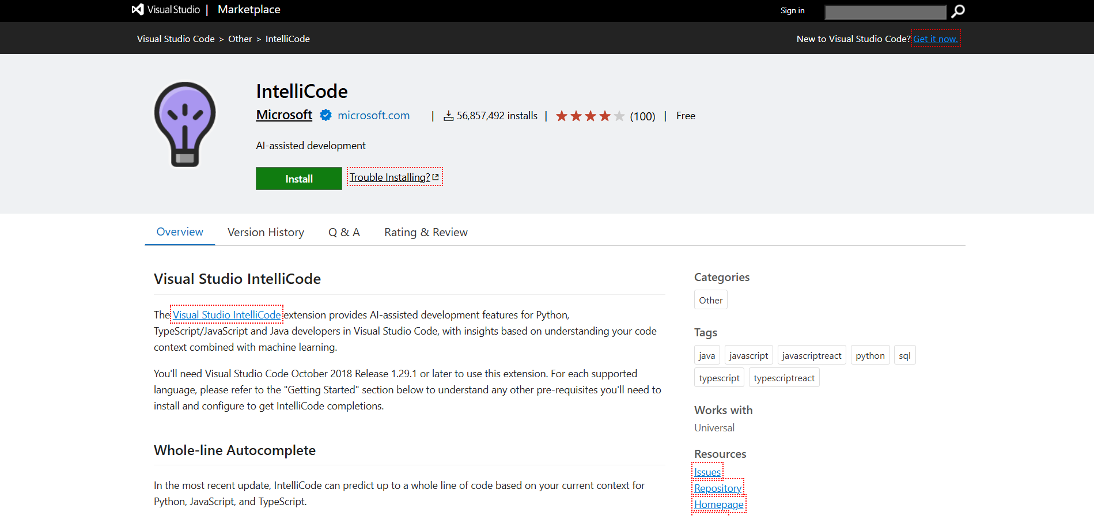Image resolution: width=1094 pixels, height=516 pixels.
Task: Click the Works with heading
Action: point(724,410)
